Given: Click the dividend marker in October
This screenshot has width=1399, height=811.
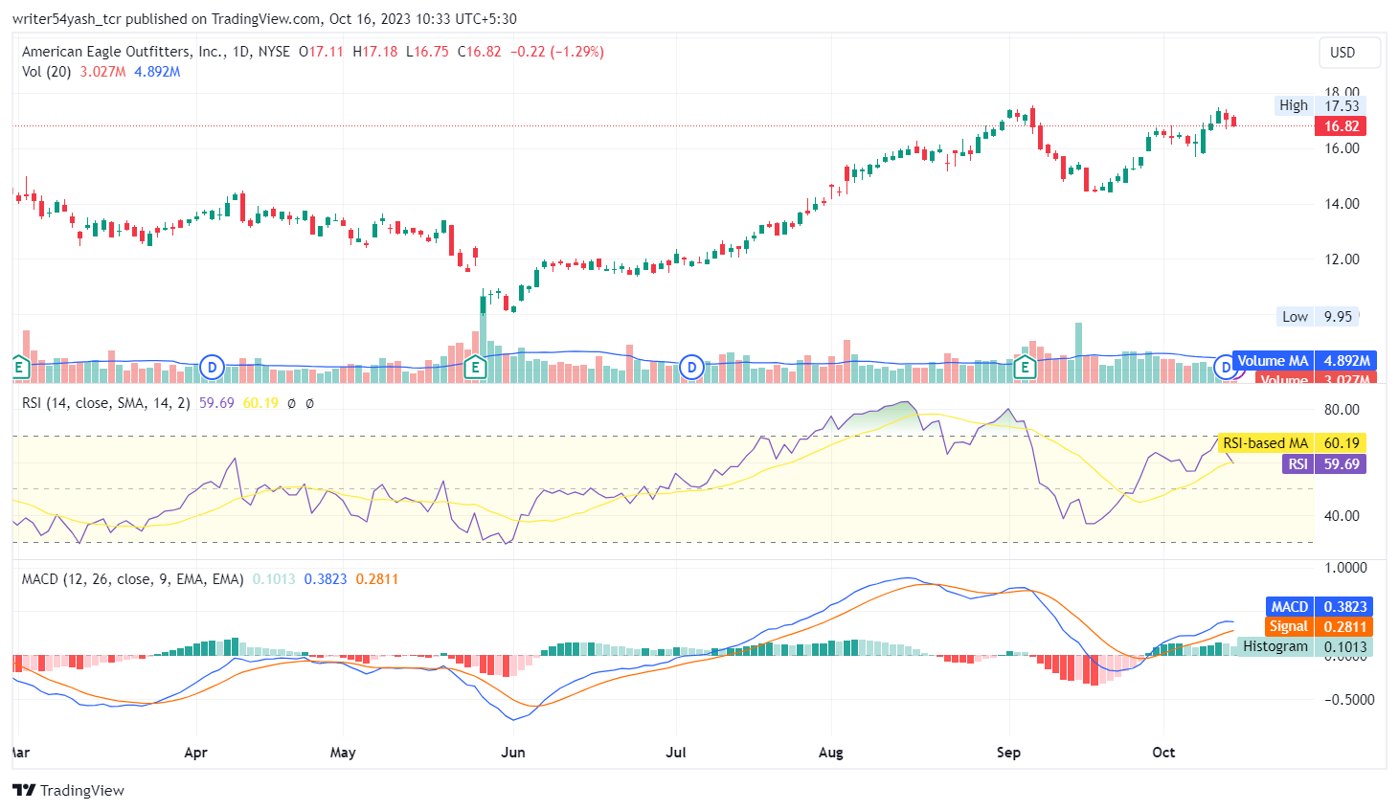Looking at the screenshot, I should [1226, 367].
